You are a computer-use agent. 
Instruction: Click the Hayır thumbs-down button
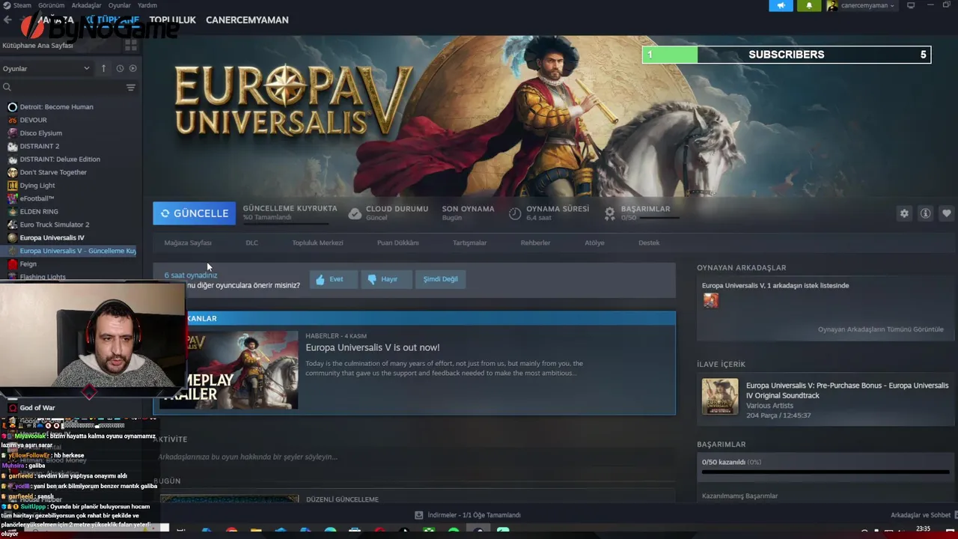tap(385, 279)
